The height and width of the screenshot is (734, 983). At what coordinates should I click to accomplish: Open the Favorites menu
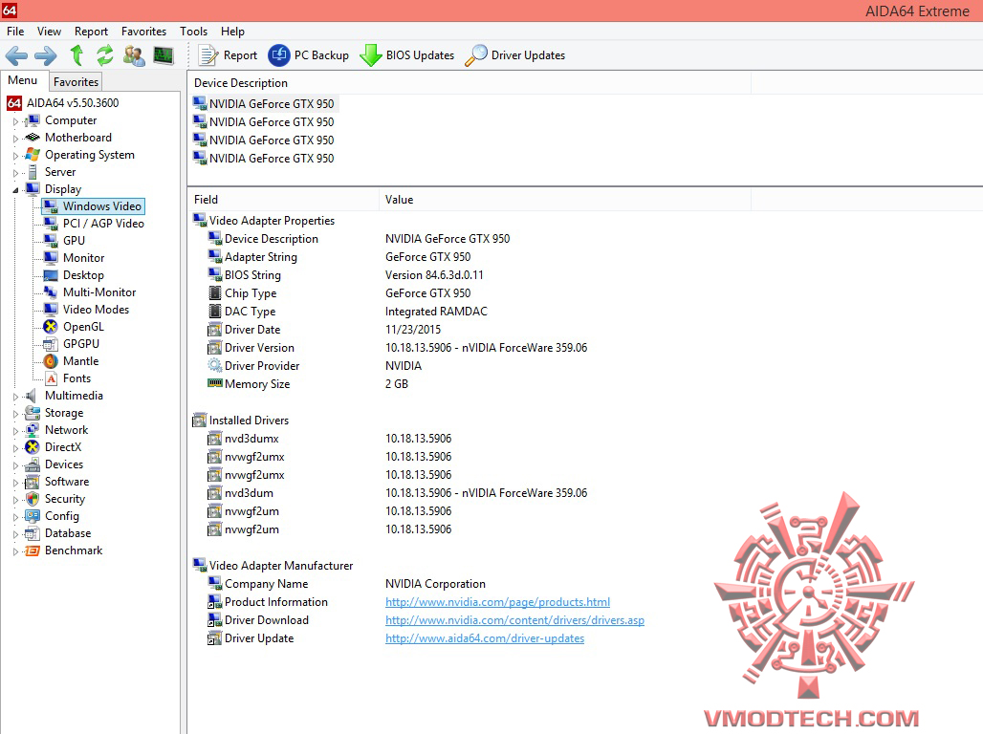(143, 32)
